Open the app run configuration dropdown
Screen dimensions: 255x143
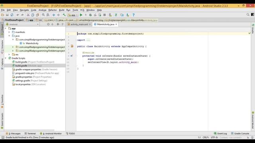[x=73, y=15]
